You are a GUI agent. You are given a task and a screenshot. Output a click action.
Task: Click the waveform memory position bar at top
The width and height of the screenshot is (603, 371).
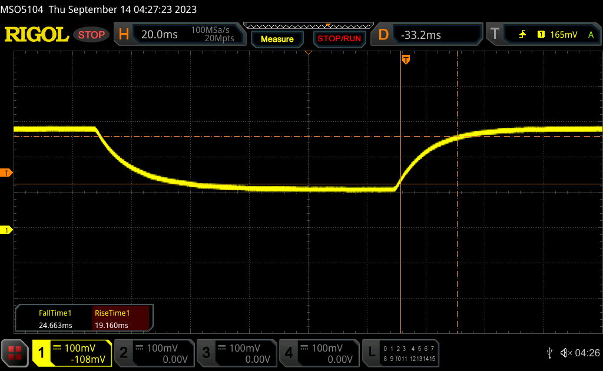(308, 26)
